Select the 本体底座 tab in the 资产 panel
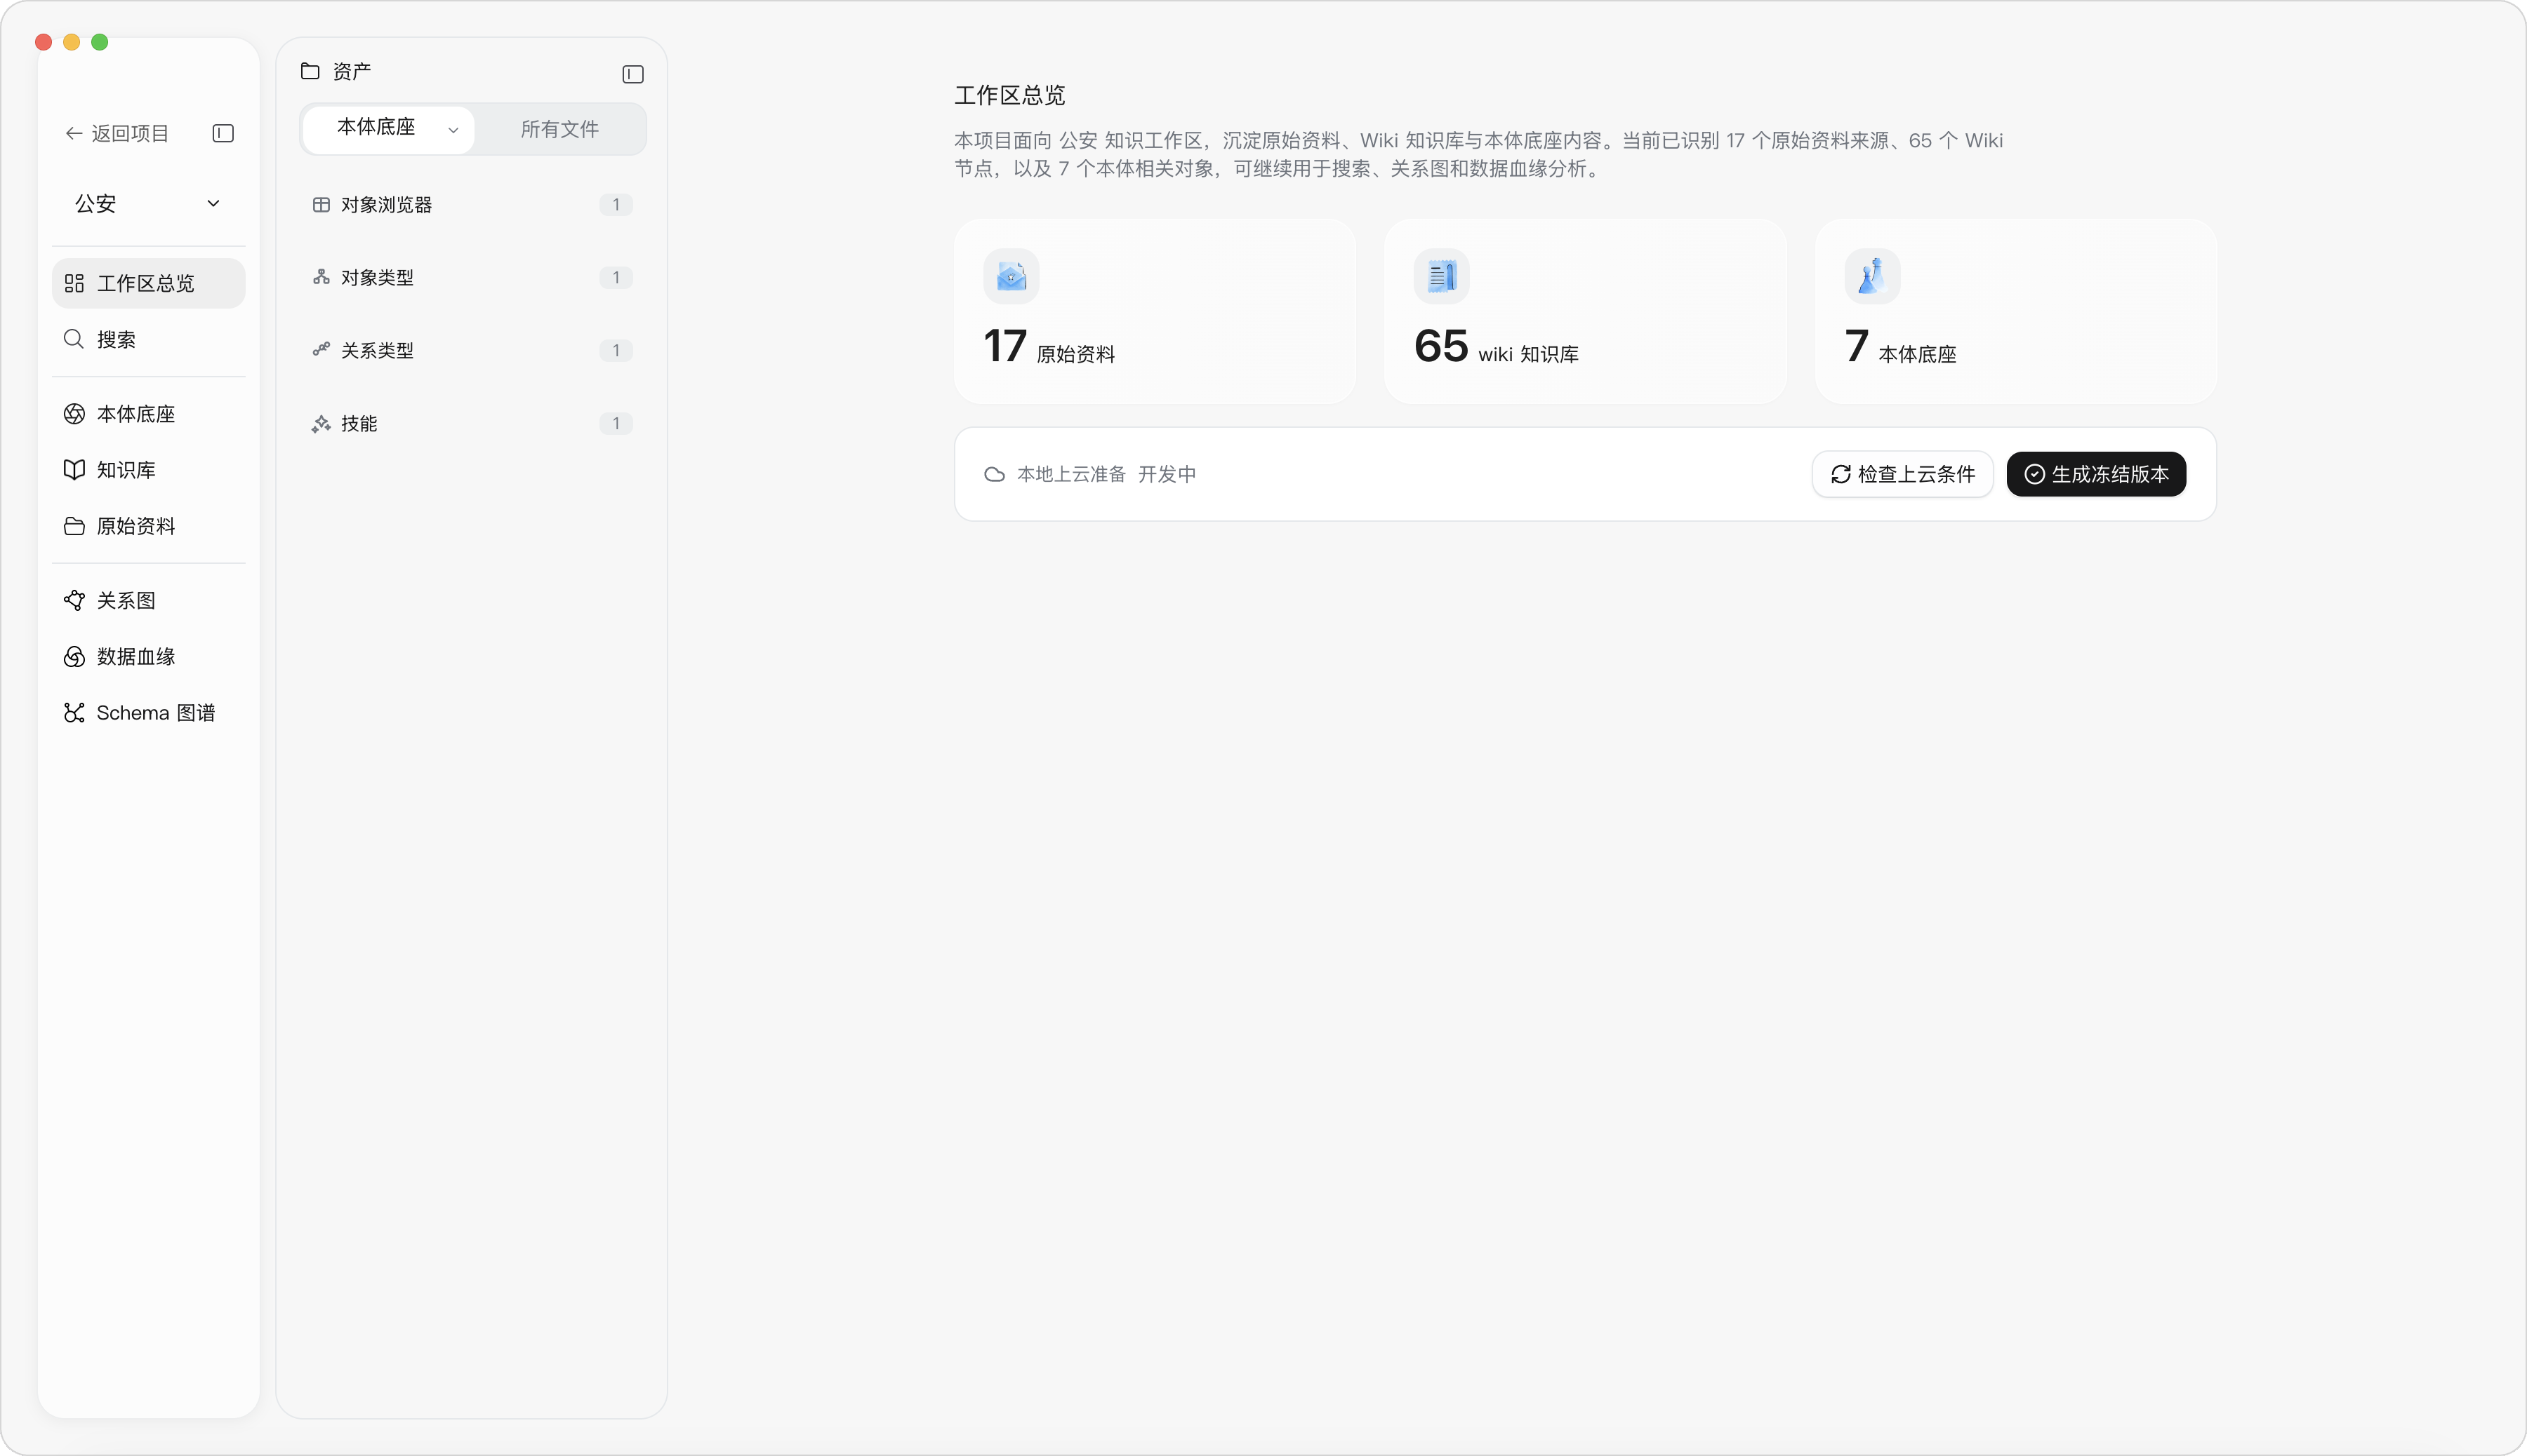The image size is (2527, 1456). click(x=388, y=129)
